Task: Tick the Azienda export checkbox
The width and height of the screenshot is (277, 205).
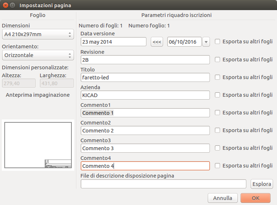Action: tap(217, 95)
